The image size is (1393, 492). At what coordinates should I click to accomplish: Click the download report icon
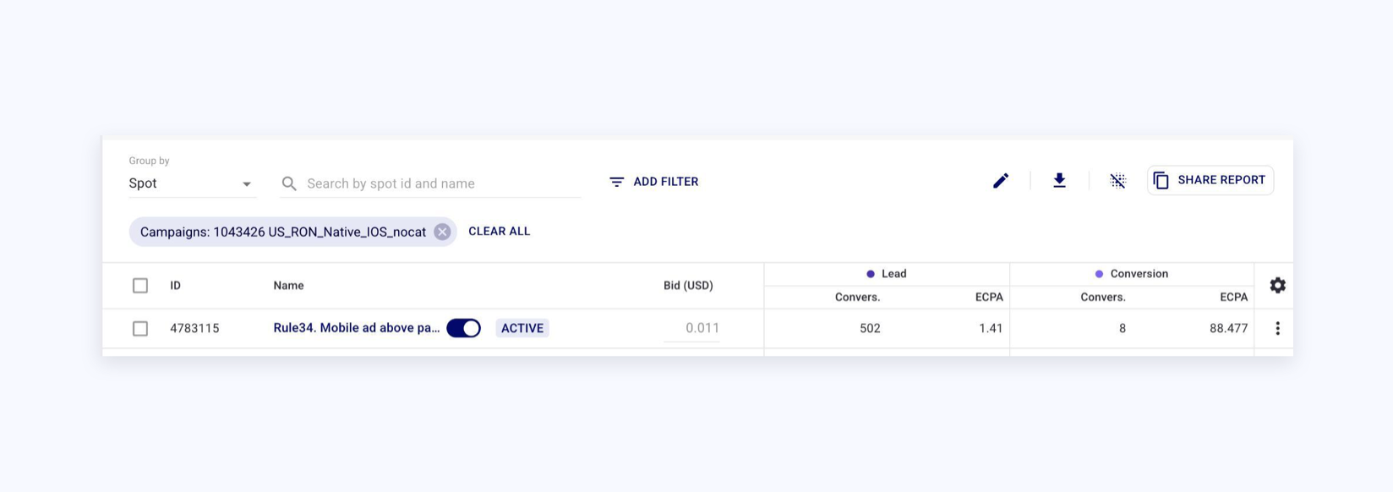click(1059, 181)
